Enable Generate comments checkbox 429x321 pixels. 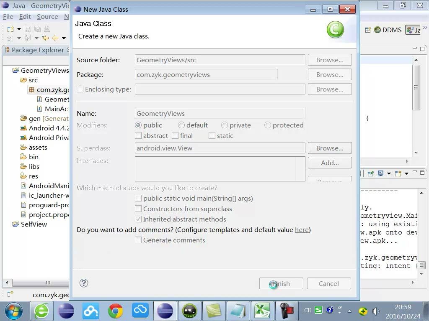pyautogui.click(x=138, y=240)
